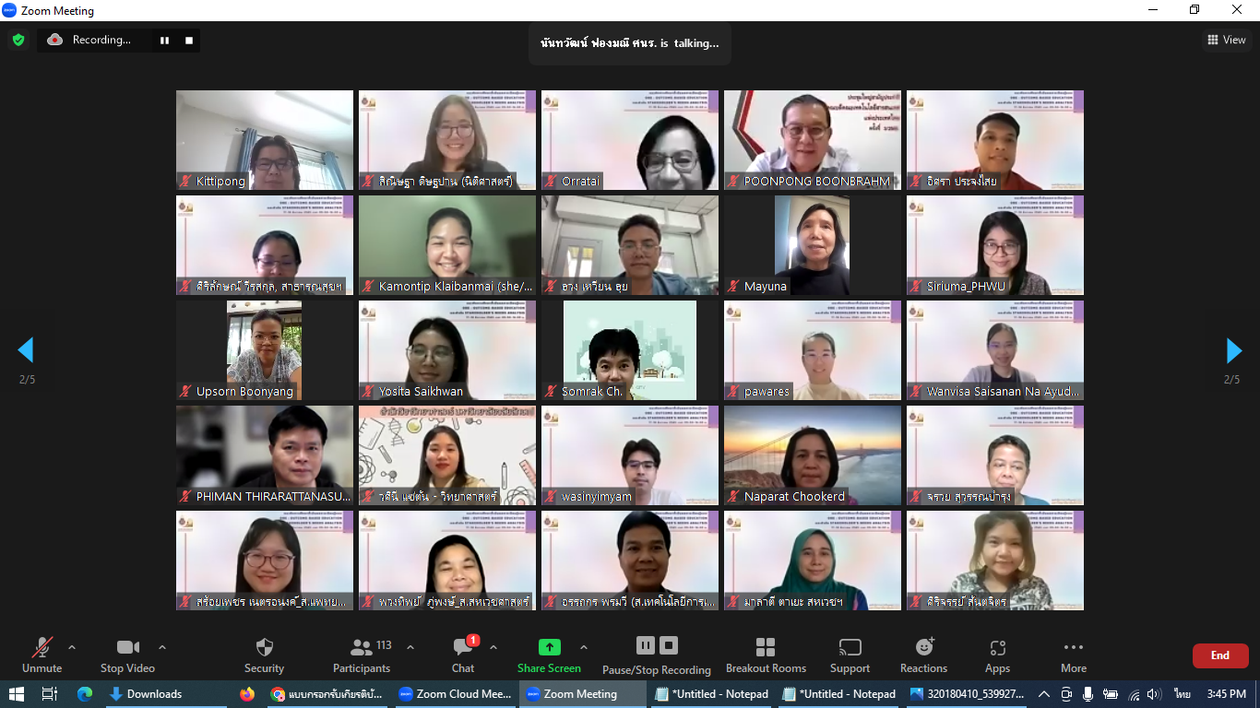Open Microsoft Edge from taskbar
The height and width of the screenshot is (708, 1260).
[x=85, y=694]
